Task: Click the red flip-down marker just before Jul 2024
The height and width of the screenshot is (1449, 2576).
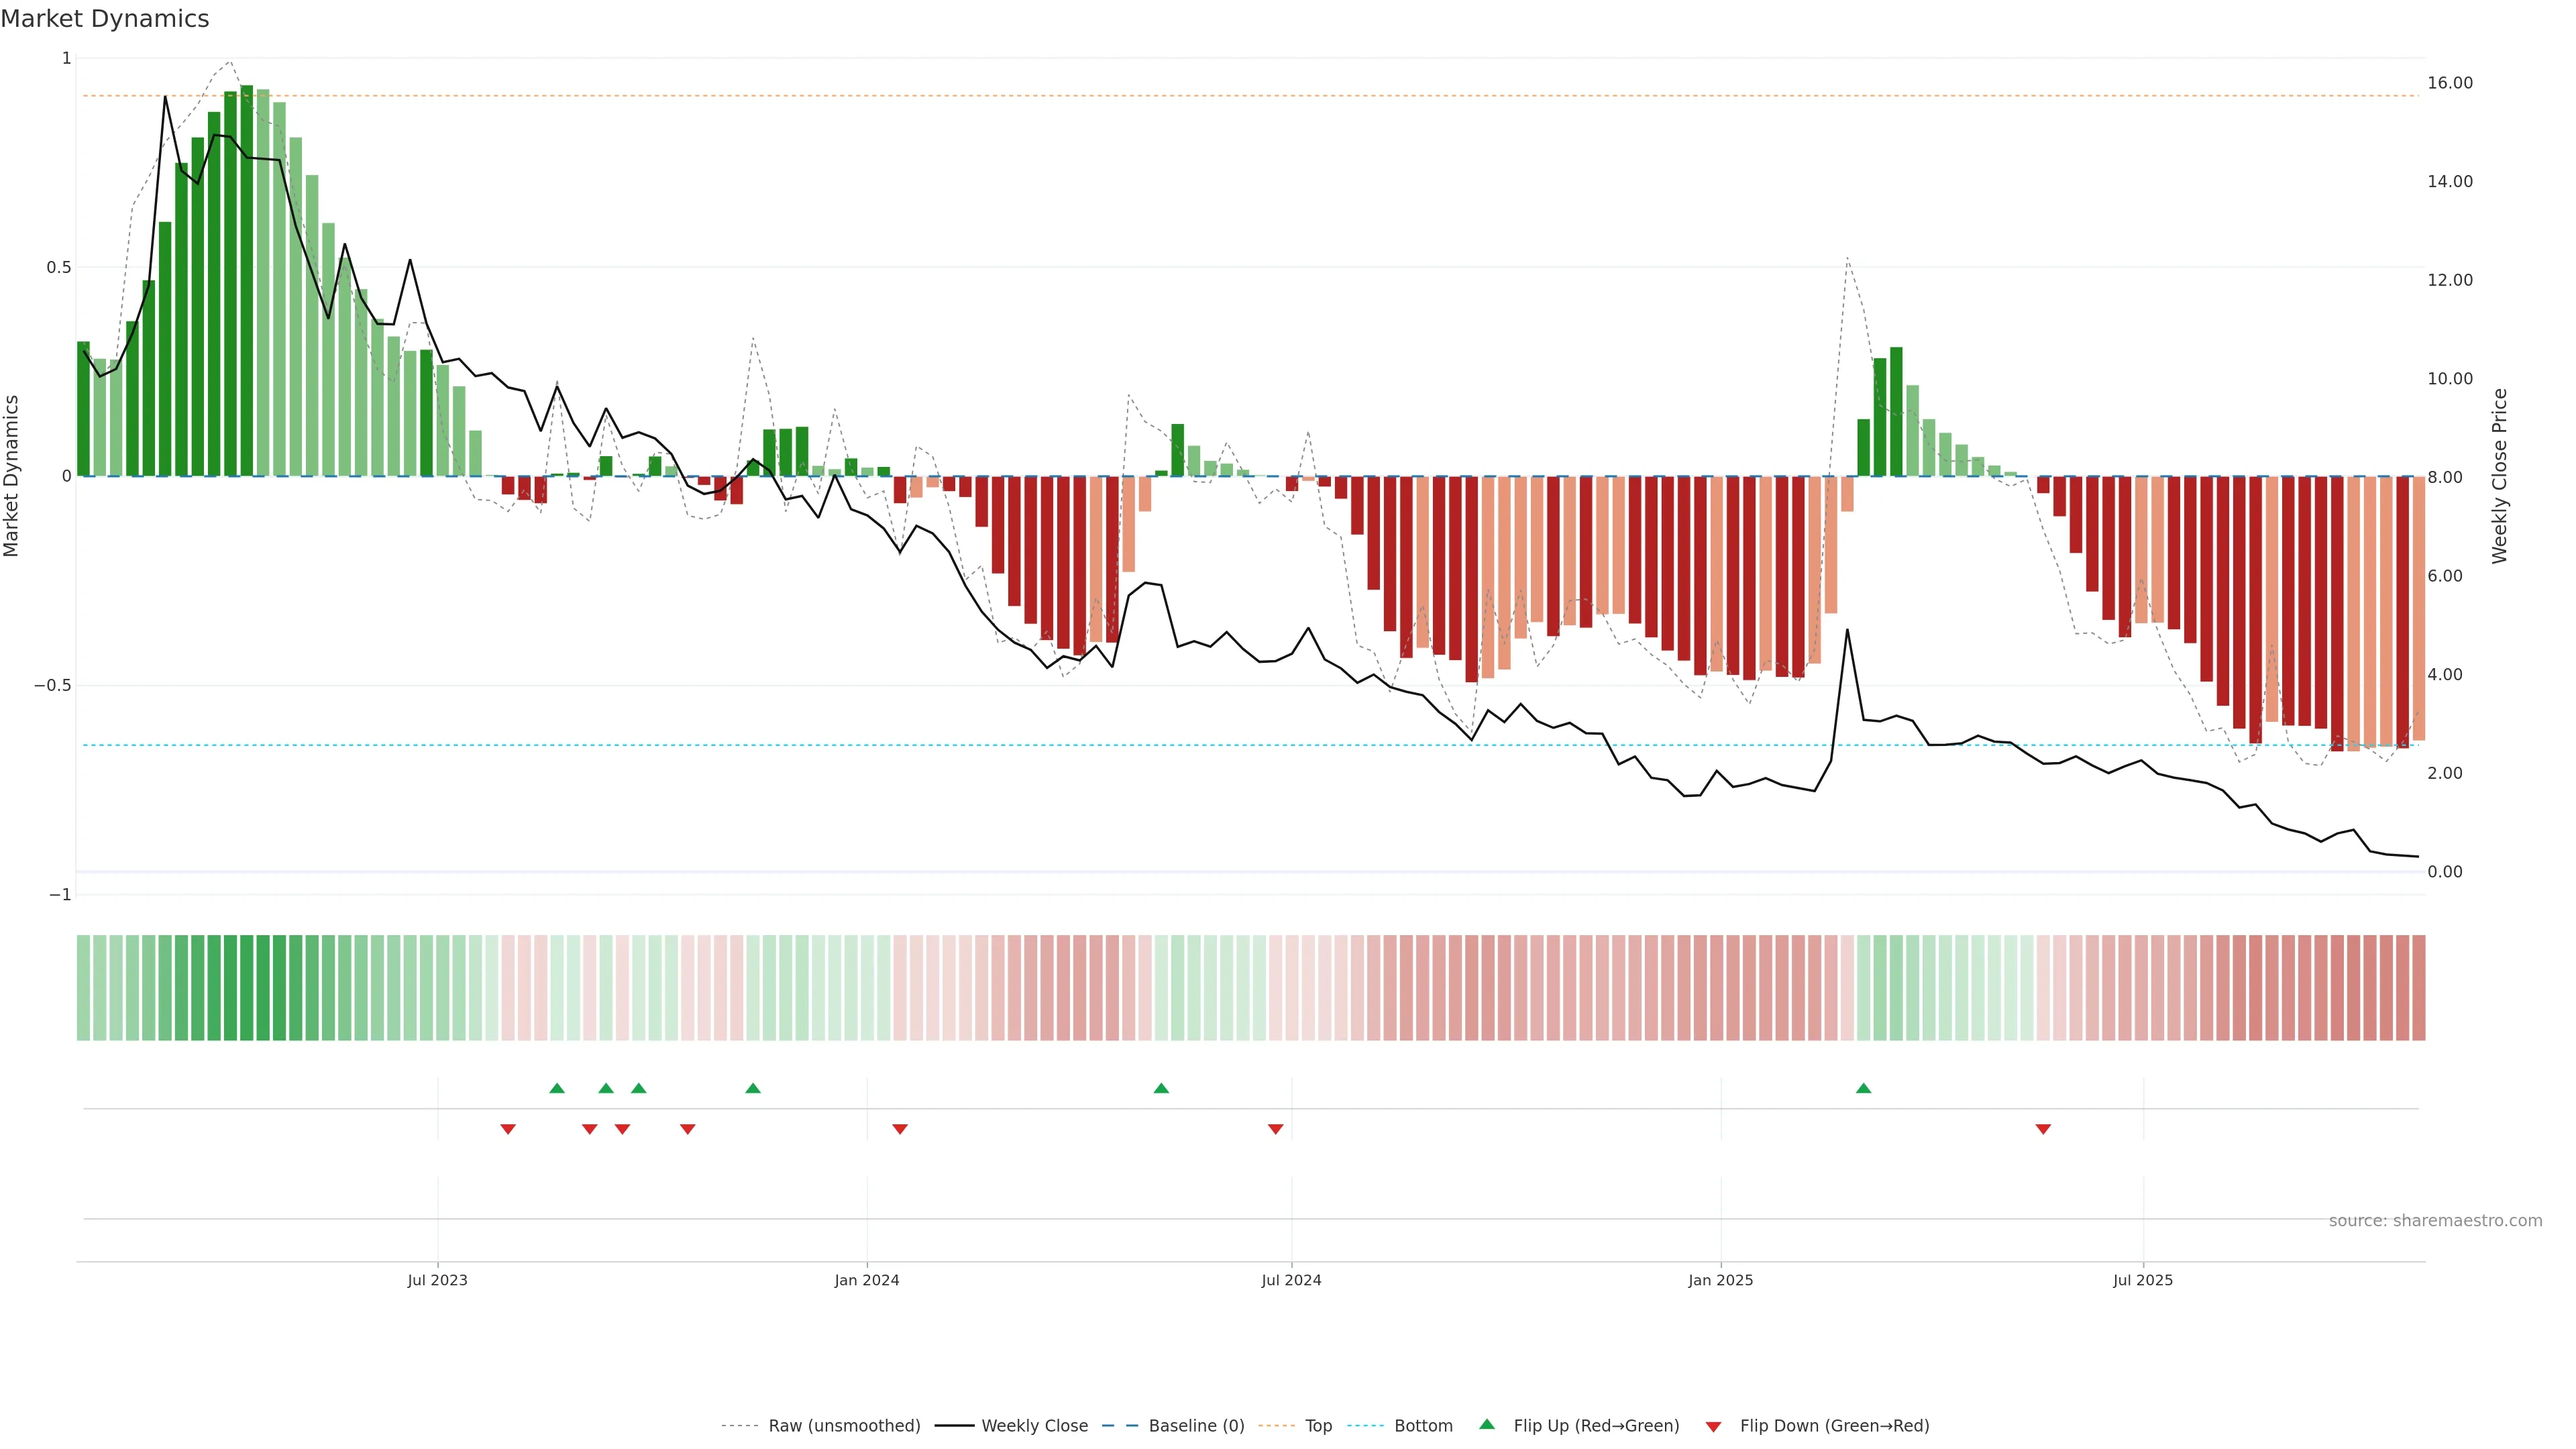Action: coord(1275,1129)
